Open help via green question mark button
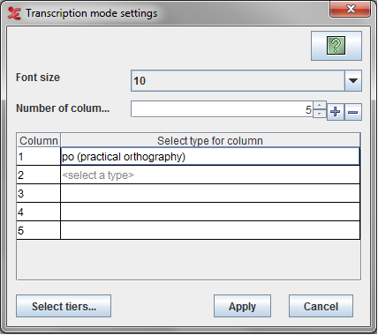The height and width of the screenshot is (335, 378). pos(336,46)
